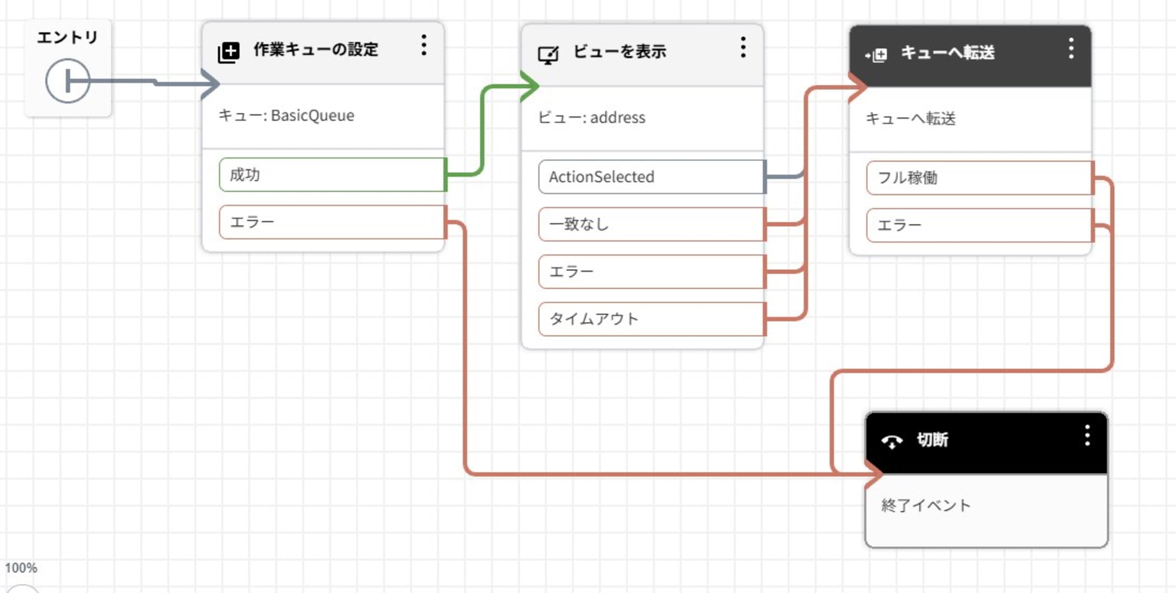The height and width of the screenshot is (593, 1176).
Task: Select the タイムアウト branch
Action: point(652,319)
